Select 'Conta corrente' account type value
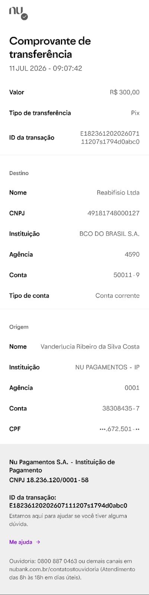The image size is (149, 595). click(x=117, y=296)
